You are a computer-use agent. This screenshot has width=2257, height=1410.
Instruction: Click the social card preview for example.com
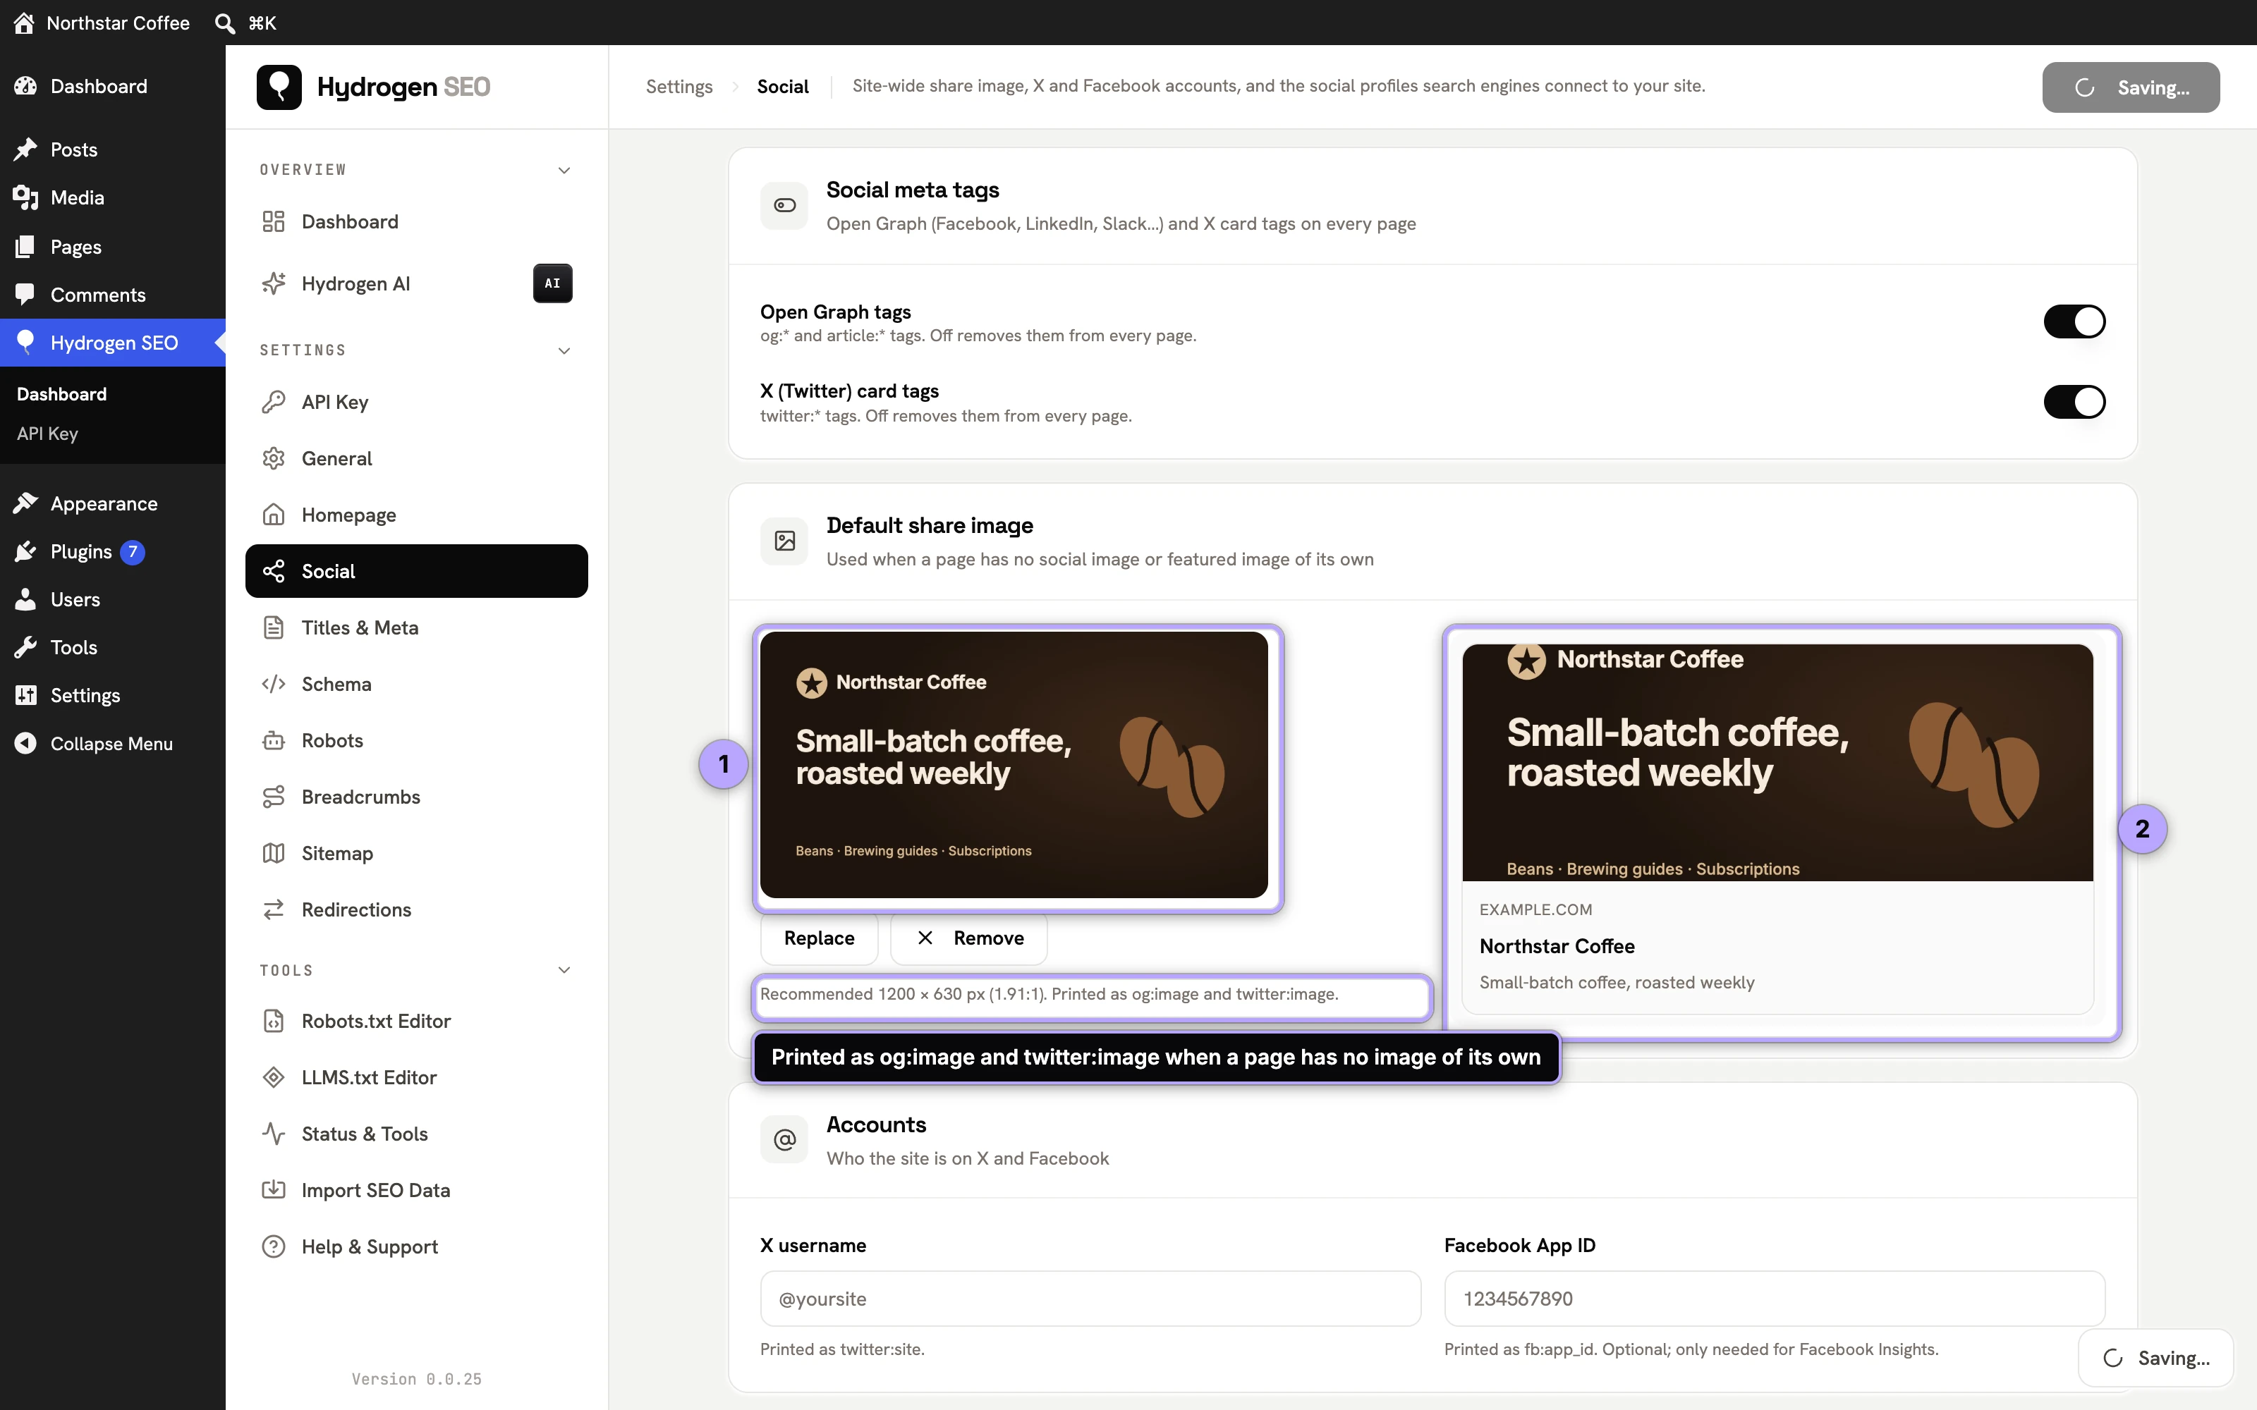(1777, 829)
